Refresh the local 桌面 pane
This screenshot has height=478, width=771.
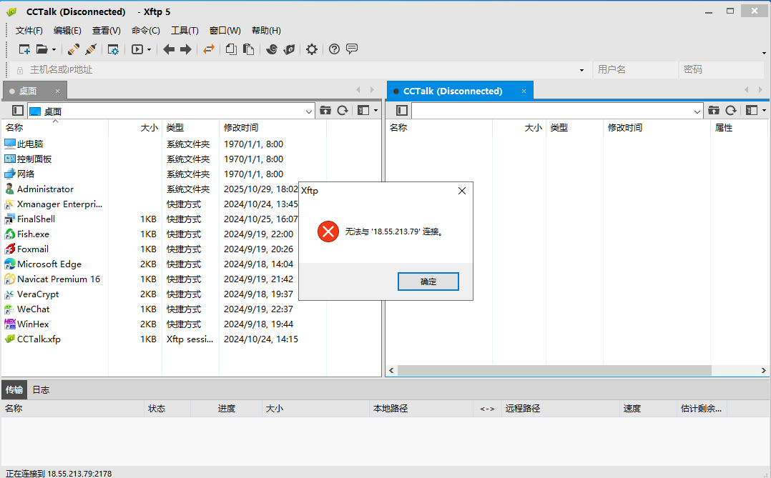[x=343, y=111]
